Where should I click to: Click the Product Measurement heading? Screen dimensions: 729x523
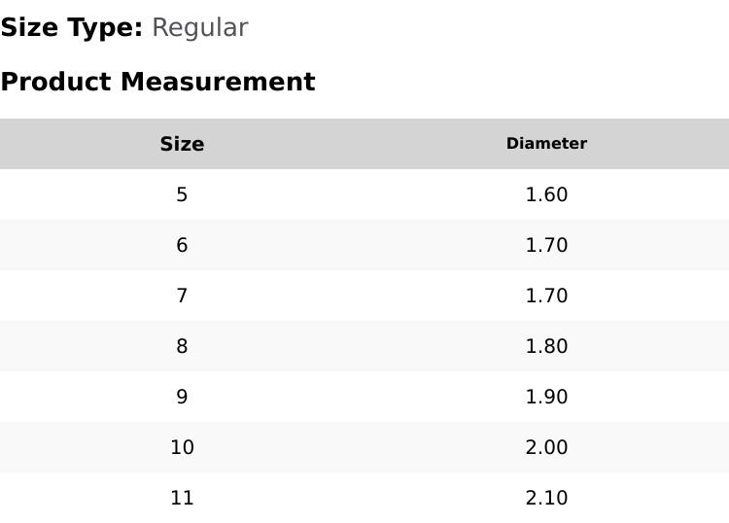(157, 82)
